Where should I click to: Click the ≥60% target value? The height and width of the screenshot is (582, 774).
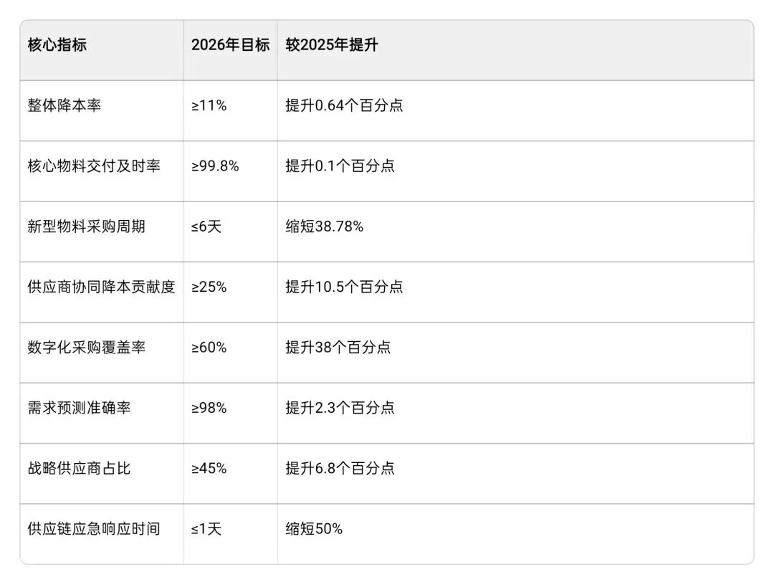tap(209, 348)
